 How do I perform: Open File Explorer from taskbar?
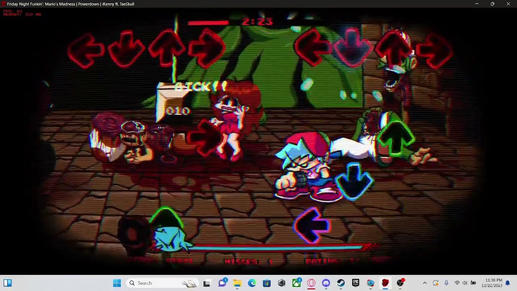237,283
